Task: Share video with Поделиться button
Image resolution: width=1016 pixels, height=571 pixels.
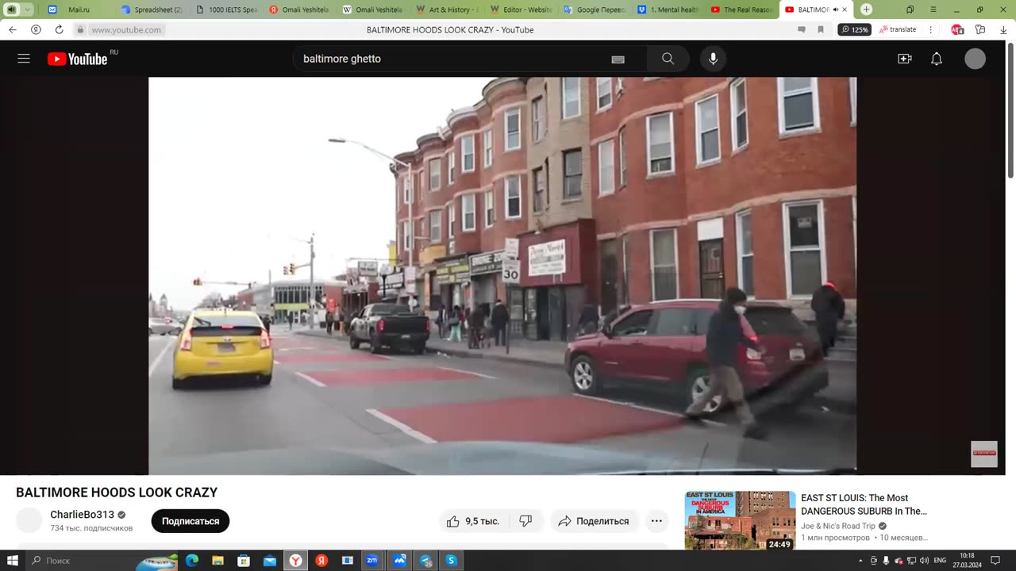Action: coord(594,521)
